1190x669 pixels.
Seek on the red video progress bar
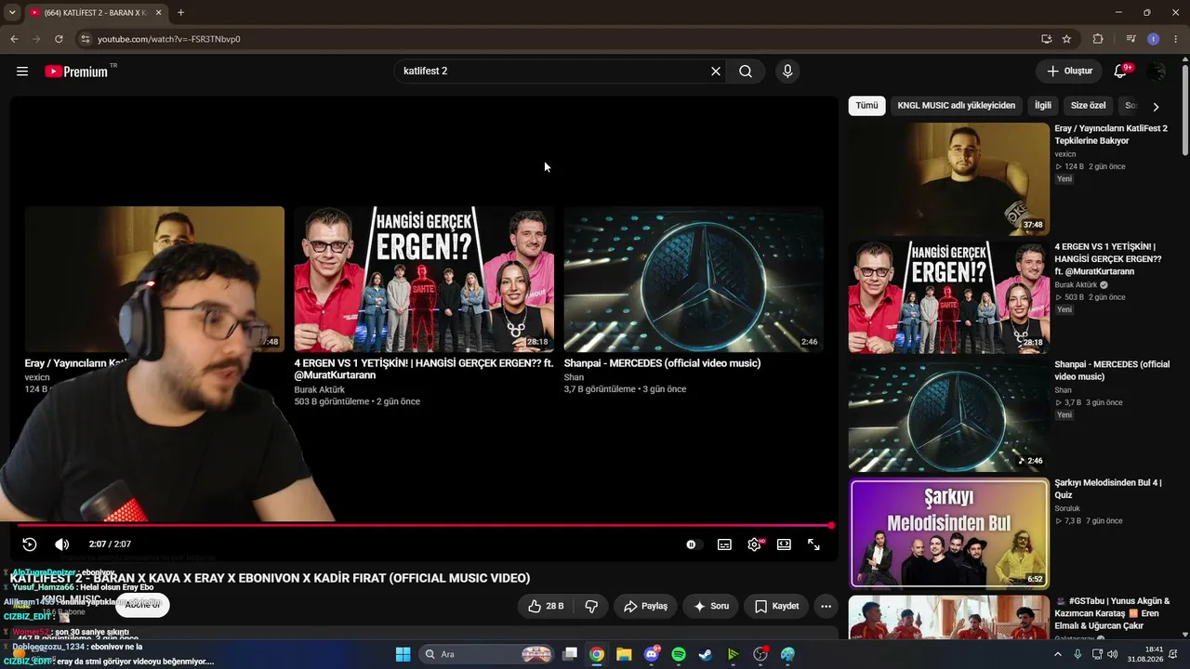(424, 526)
